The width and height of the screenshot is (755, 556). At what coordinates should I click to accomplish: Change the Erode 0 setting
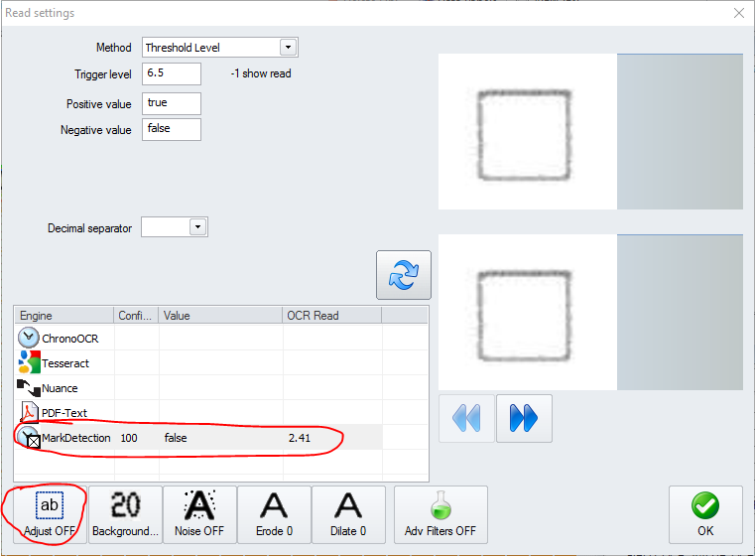[x=274, y=514]
